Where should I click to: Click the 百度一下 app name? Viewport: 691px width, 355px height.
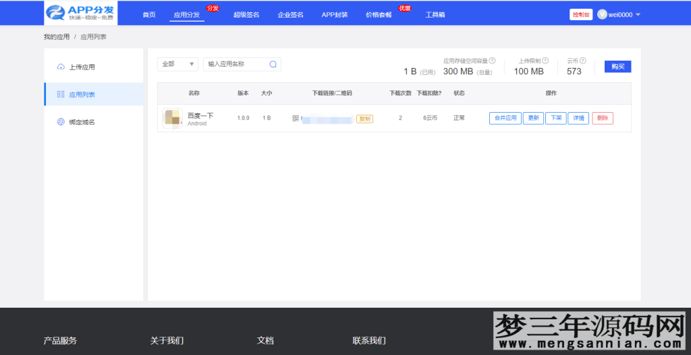pyautogui.click(x=200, y=115)
